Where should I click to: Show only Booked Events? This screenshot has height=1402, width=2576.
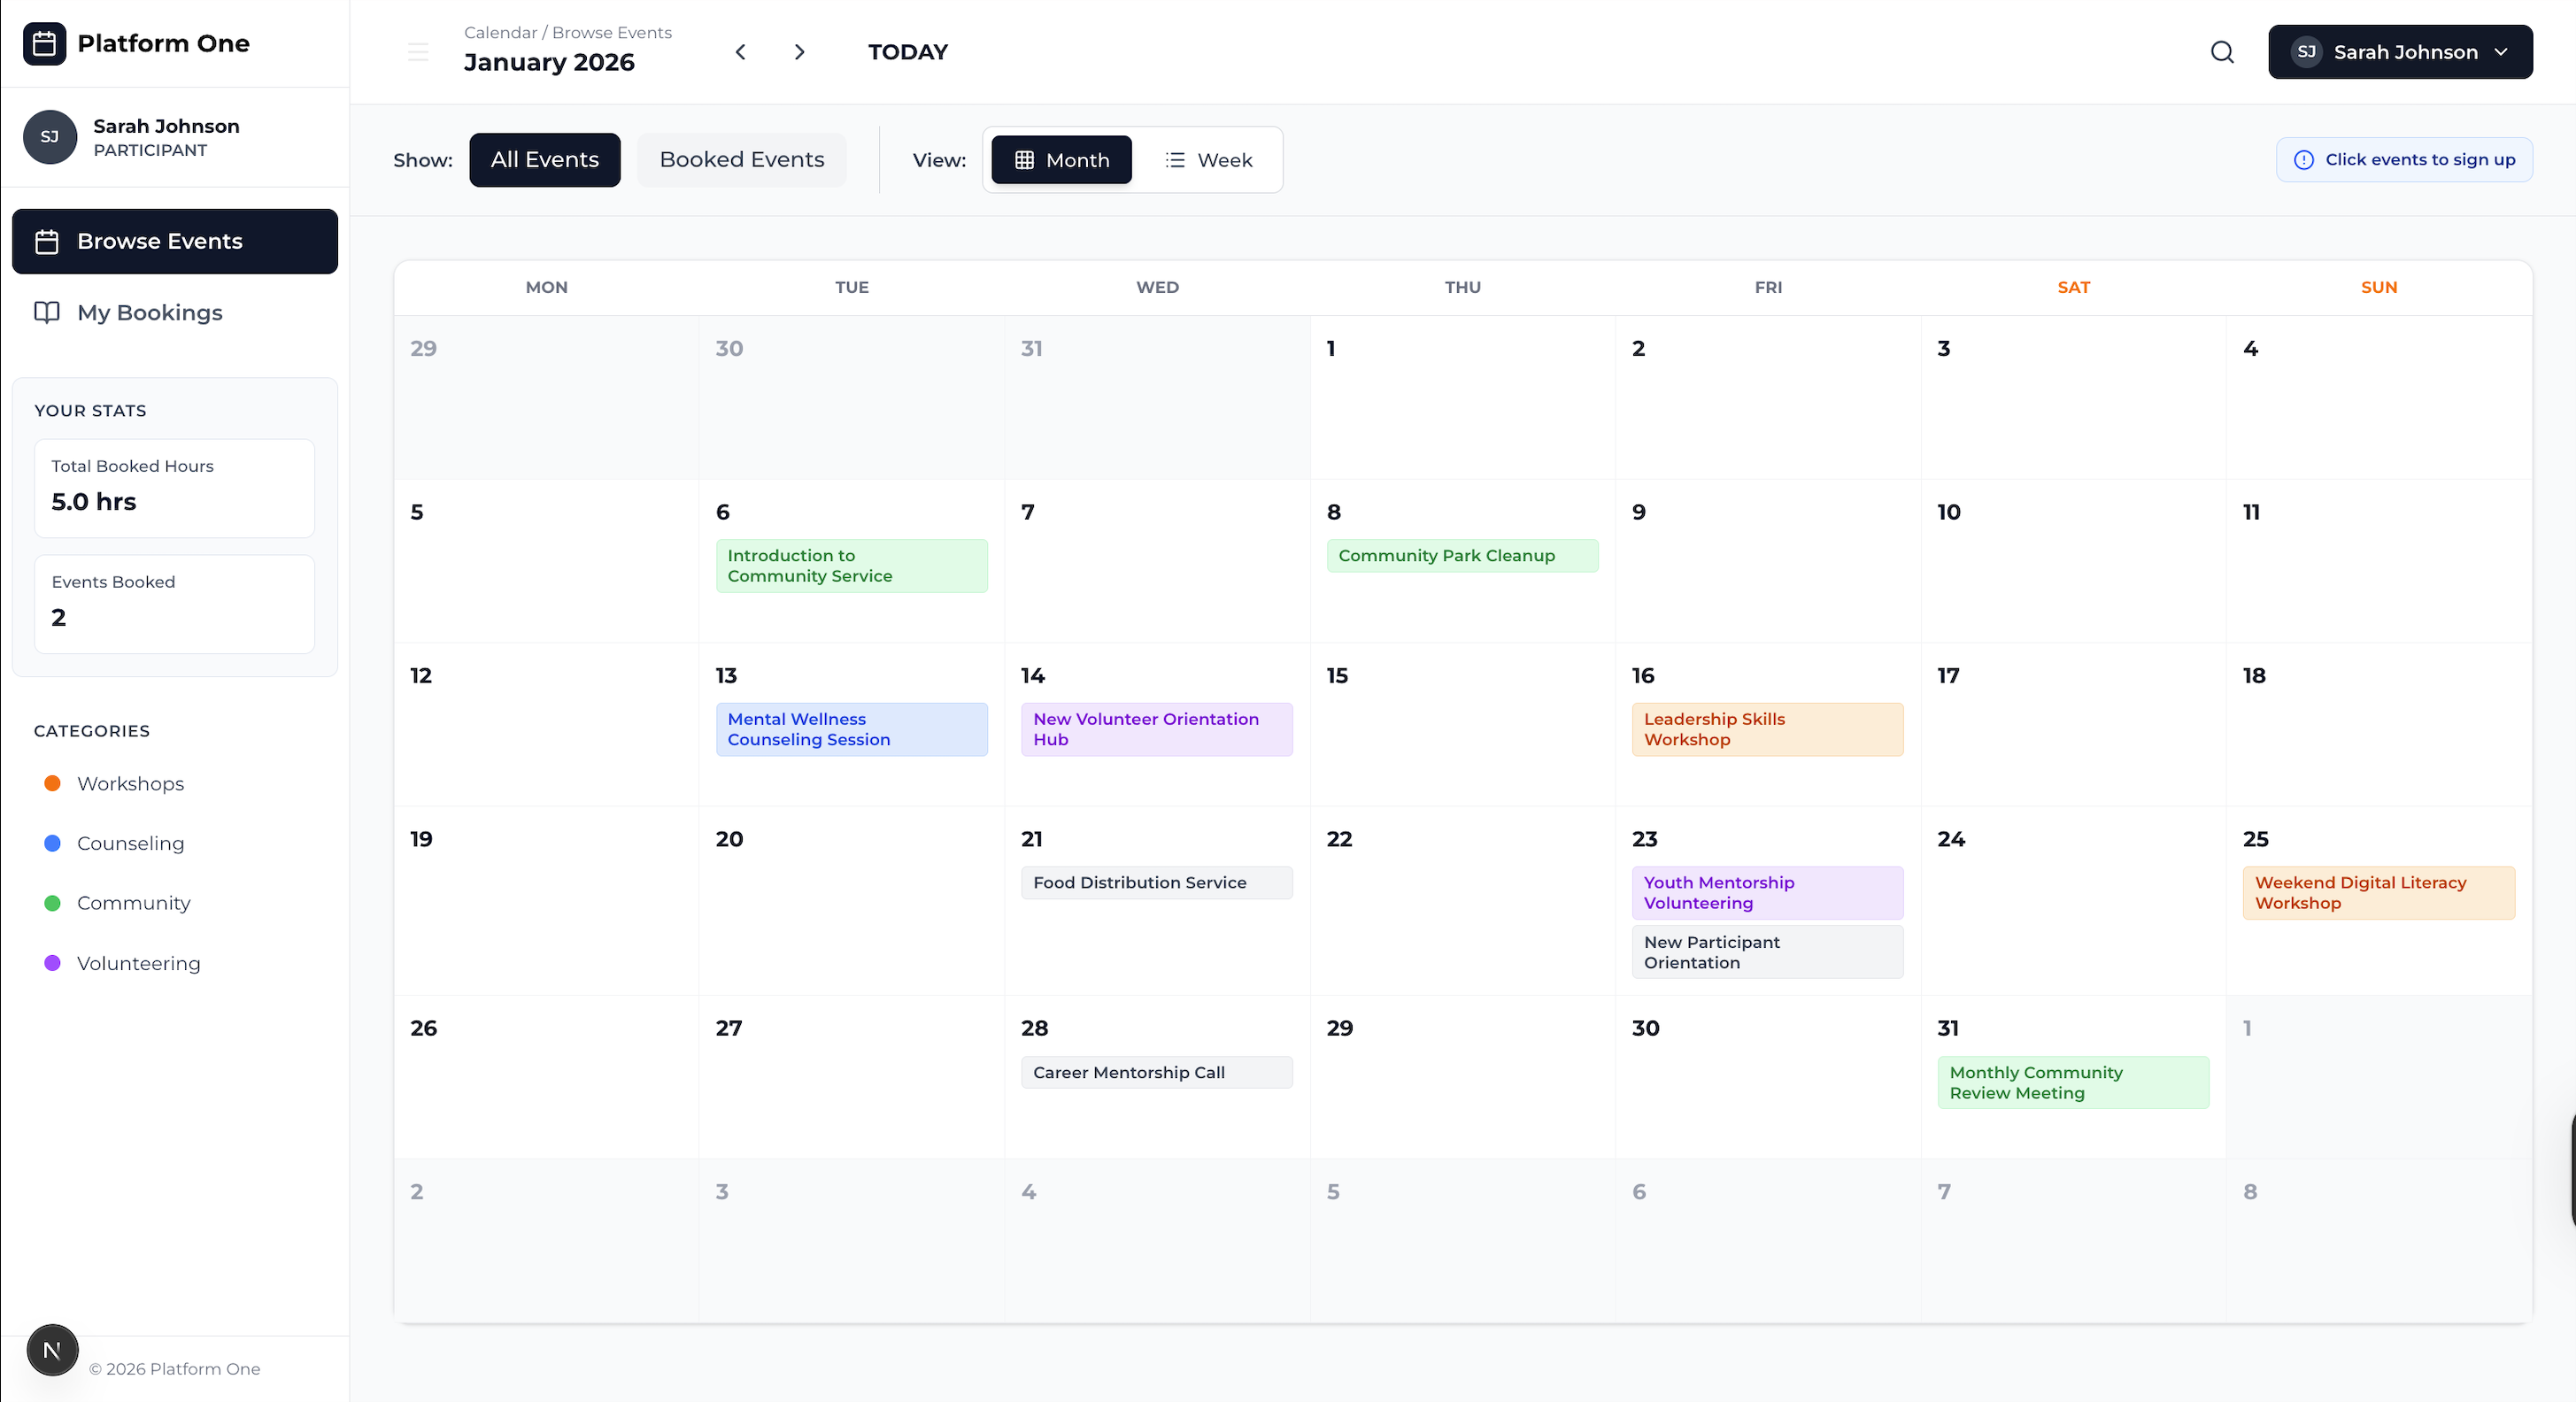click(741, 160)
